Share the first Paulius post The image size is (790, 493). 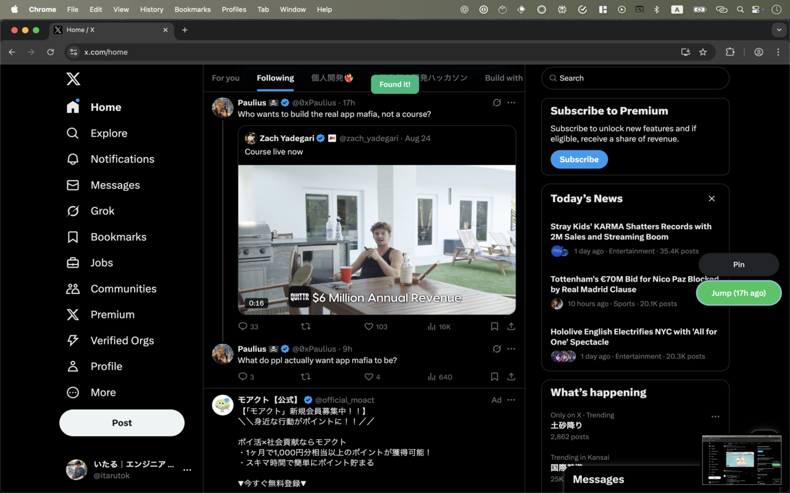[511, 327]
